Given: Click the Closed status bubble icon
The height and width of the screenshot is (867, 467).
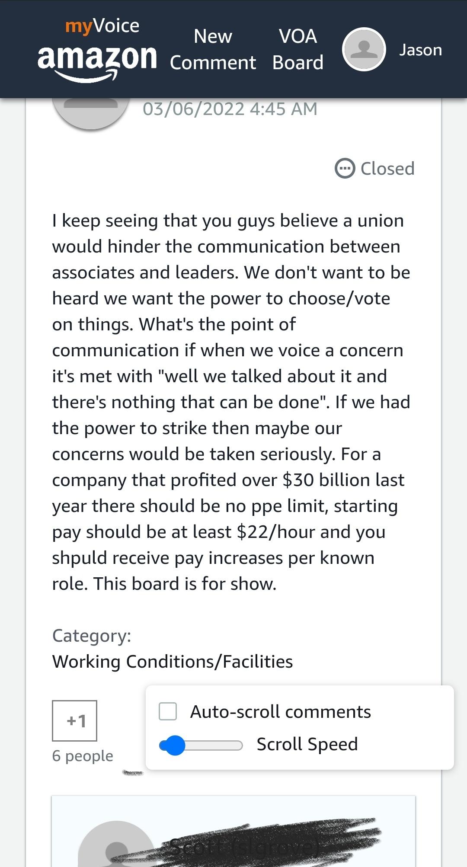Looking at the screenshot, I should point(345,168).
